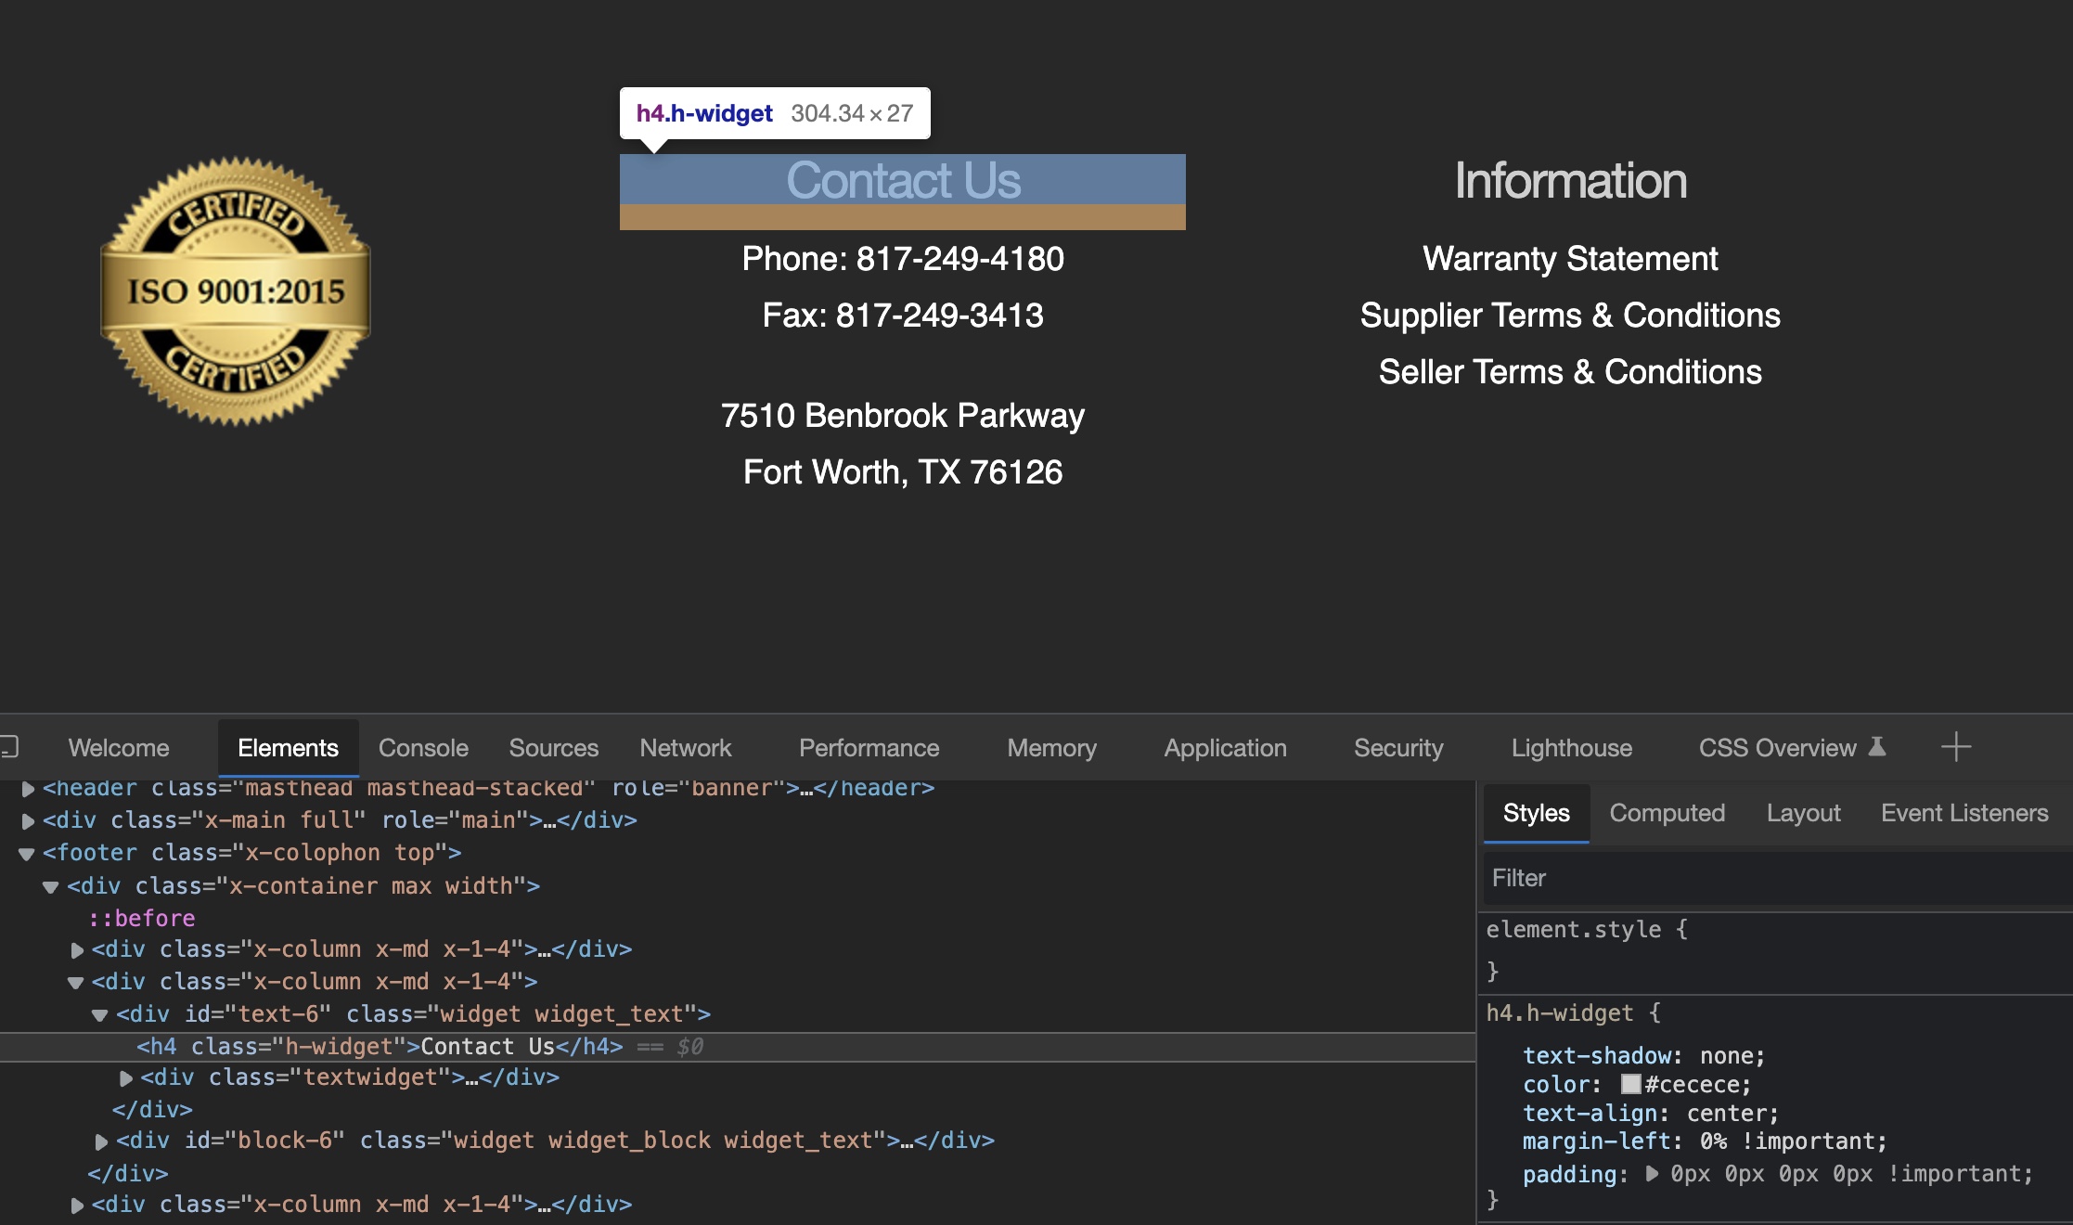Open Supplier Terms & Conditions link

(1570, 316)
